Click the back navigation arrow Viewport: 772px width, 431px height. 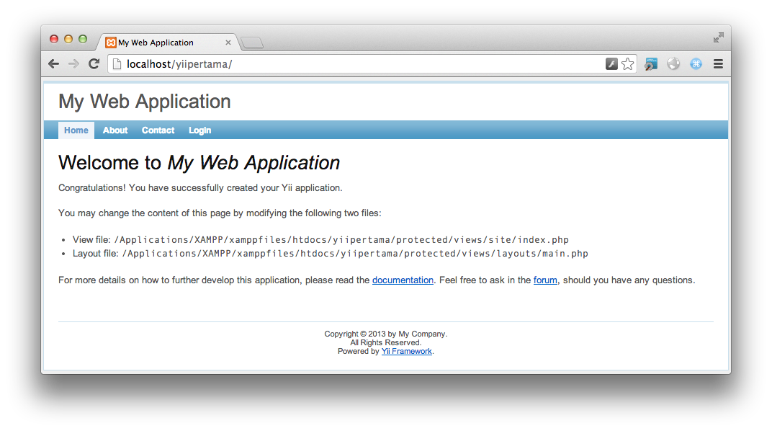click(53, 63)
